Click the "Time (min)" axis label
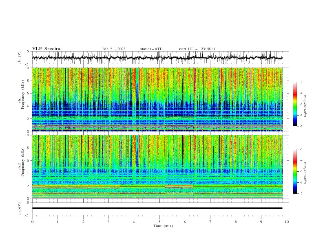323x249 pixels. pos(163,226)
